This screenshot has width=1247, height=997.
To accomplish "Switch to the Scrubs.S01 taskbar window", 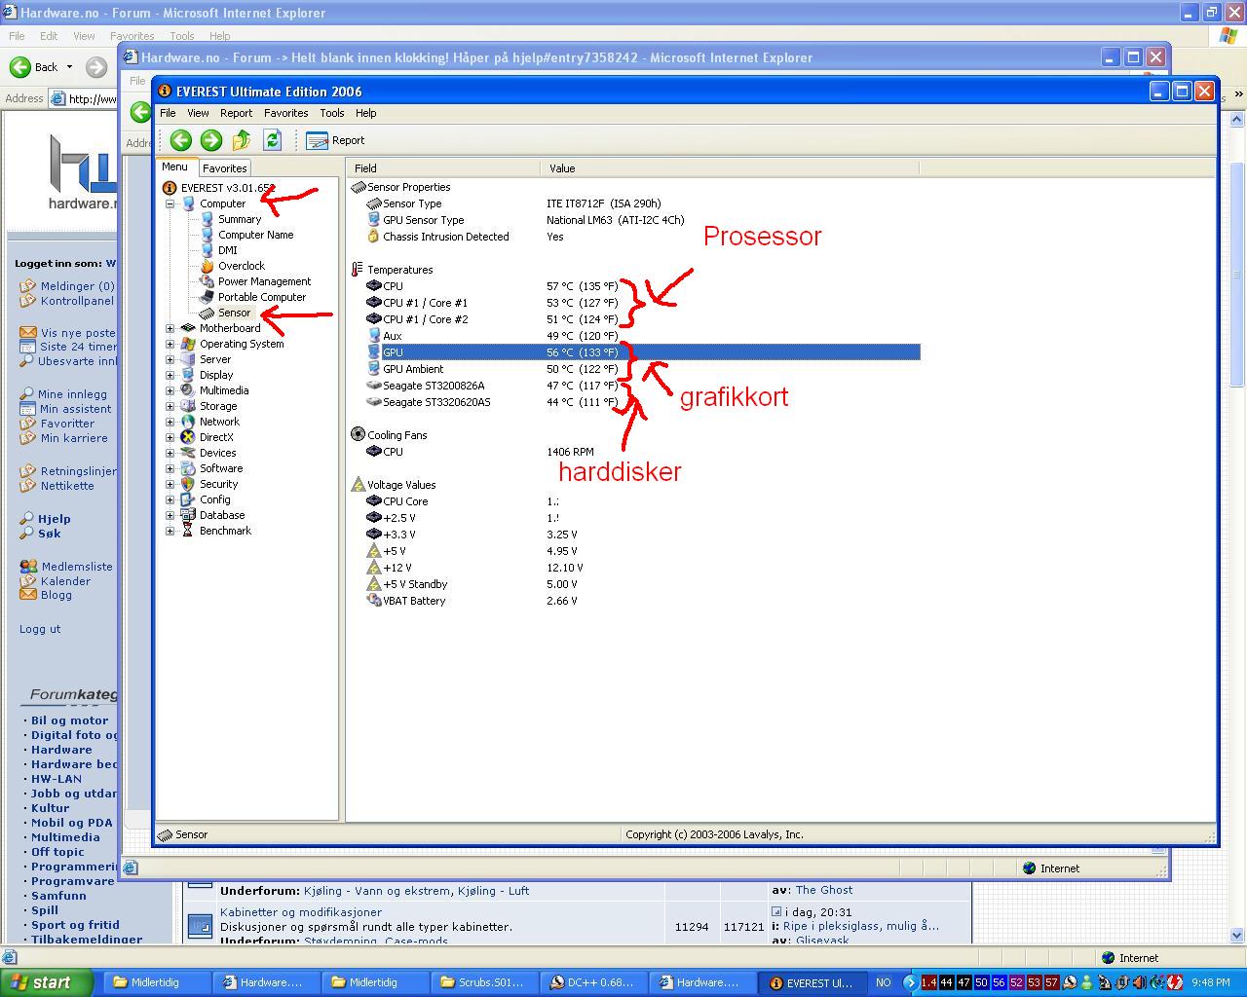I will [483, 982].
